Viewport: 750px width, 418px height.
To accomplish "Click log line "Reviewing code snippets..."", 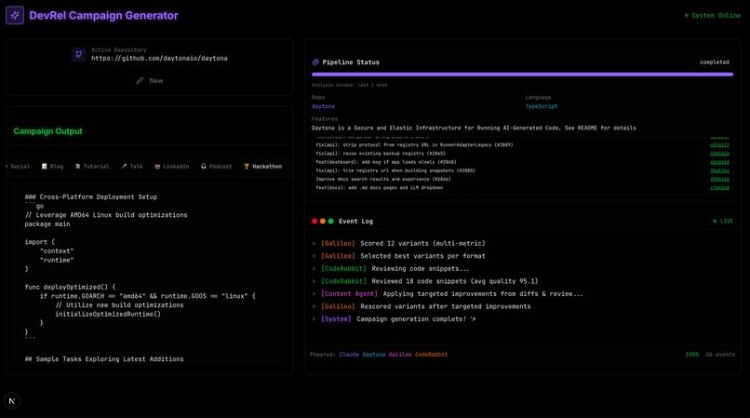I will click(x=420, y=269).
